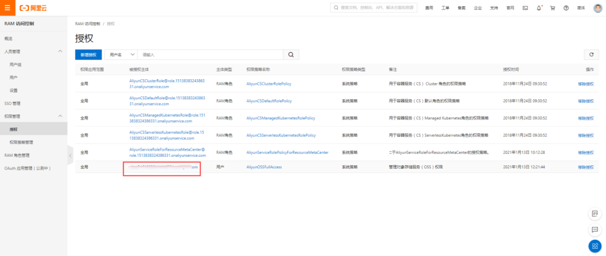The image size is (606, 256).
Task: Click 移除授权 for ResourceMetaCenter policy row
Action: 586,153
